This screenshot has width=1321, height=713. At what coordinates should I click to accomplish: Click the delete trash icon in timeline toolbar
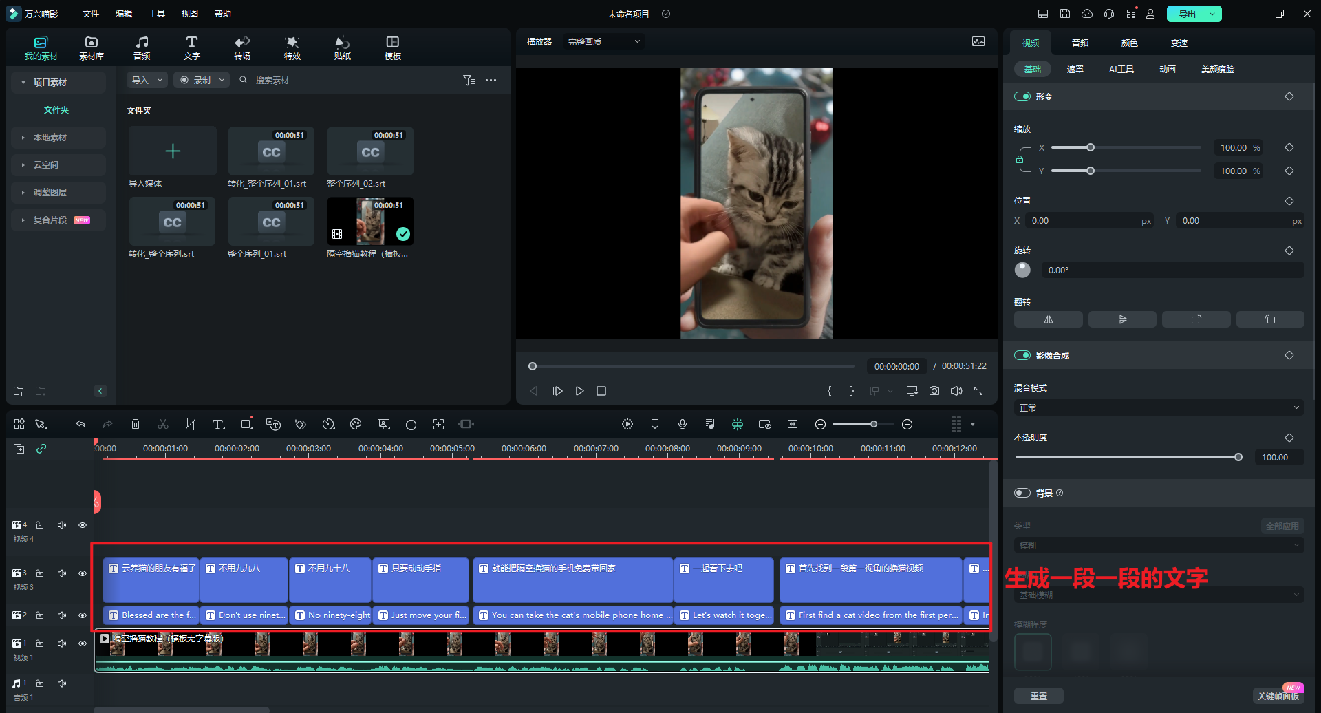pyautogui.click(x=136, y=425)
